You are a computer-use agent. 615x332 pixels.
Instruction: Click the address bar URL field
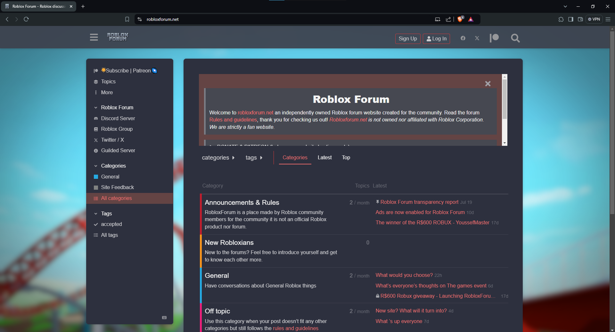coord(288,19)
